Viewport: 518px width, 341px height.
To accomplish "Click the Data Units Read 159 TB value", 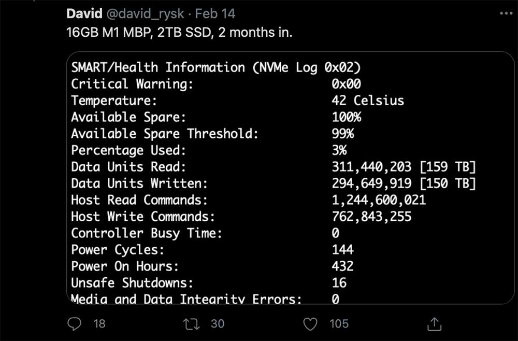I will tap(404, 167).
